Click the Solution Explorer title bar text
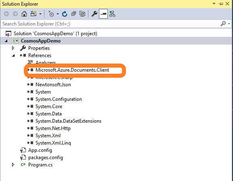The image size is (233, 181). click(20, 4)
